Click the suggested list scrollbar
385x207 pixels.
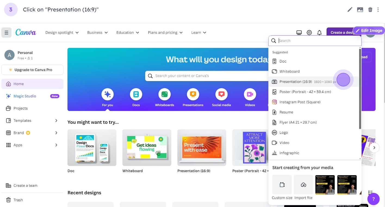(x=360, y=88)
